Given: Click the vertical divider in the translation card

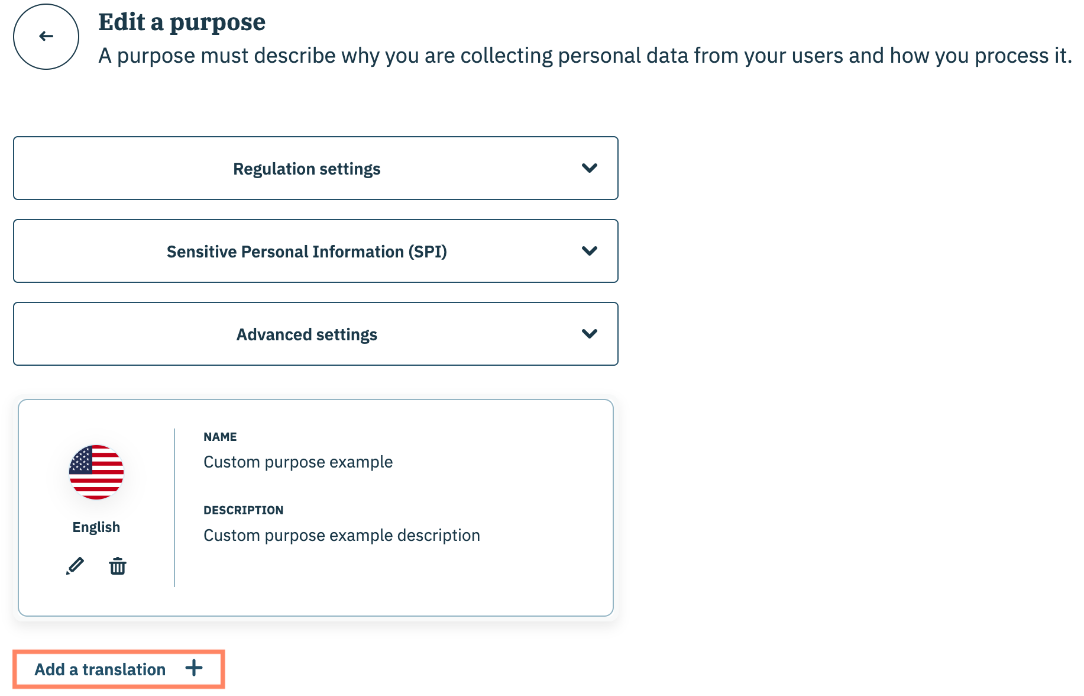Looking at the screenshot, I should [174, 508].
